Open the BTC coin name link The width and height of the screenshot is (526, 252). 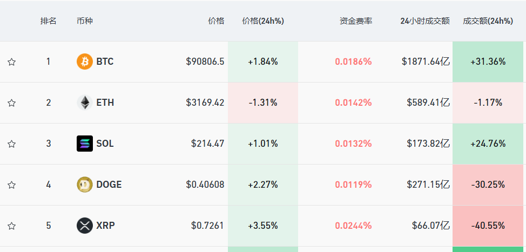105,62
